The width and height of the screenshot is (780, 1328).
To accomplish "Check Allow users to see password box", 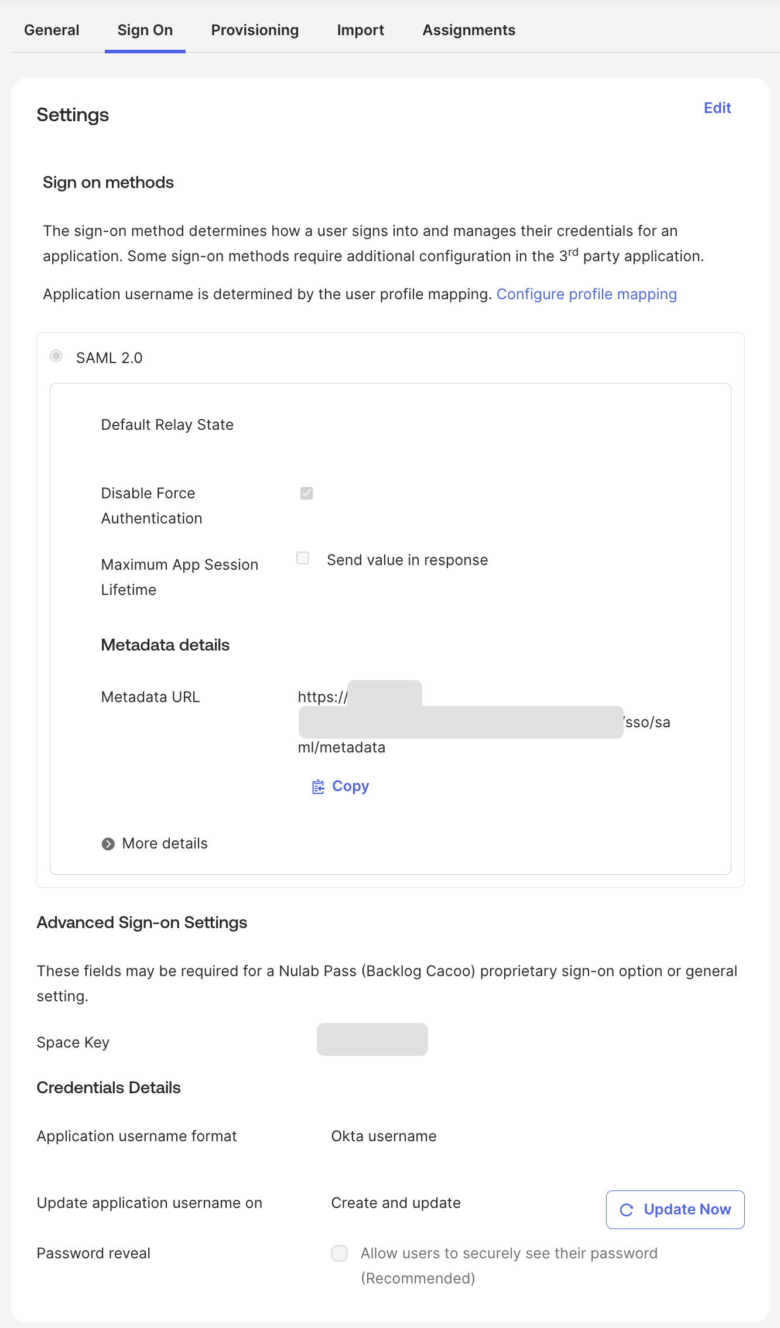I will [x=340, y=1253].
